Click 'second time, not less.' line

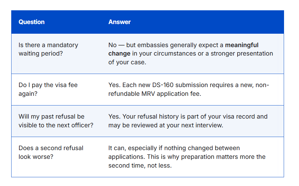coord(140,166)
